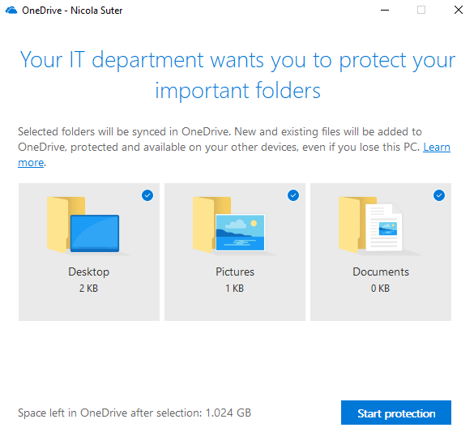This screenshot has height=432, width=474.
Task: Select the Pictures folder icon
Action: [x=229, y=225]
